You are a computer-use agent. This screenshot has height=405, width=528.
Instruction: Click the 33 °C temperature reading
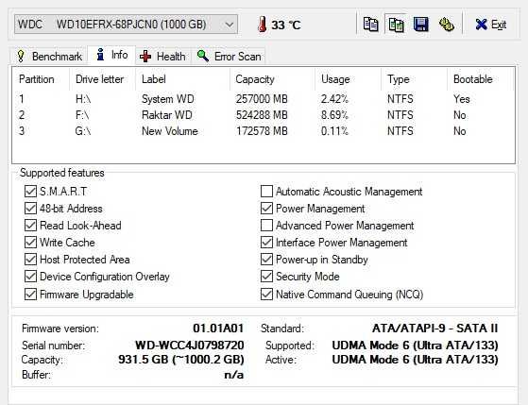point(286,25)
